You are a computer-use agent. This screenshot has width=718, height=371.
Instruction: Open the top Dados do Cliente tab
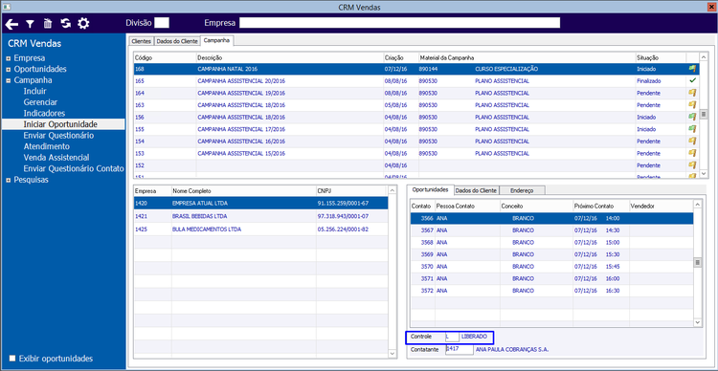tap(177, 41)
